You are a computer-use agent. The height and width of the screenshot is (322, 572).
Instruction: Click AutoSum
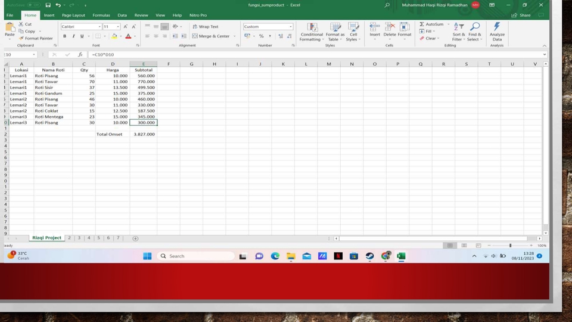(x=431, y=24)
